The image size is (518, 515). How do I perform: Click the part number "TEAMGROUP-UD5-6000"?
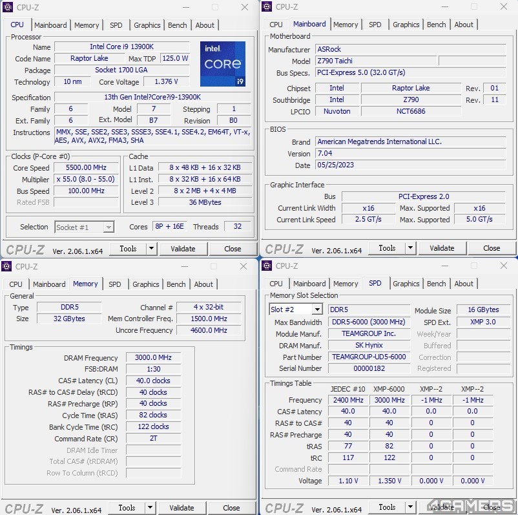coord(369,357)
